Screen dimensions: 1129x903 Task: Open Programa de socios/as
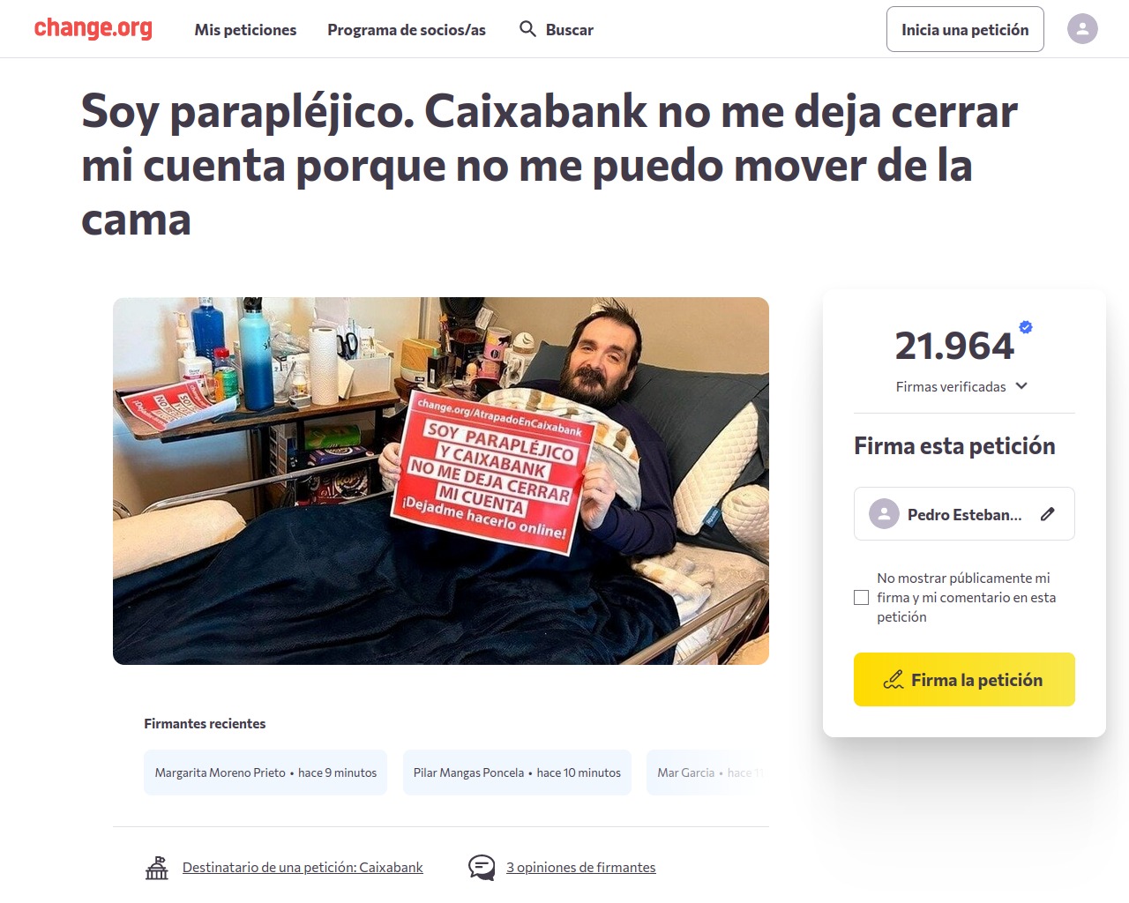click(407, 29)
